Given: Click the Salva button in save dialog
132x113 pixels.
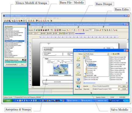Looking at the screenshot, I should pyautogui.click(x=124, y=86).
